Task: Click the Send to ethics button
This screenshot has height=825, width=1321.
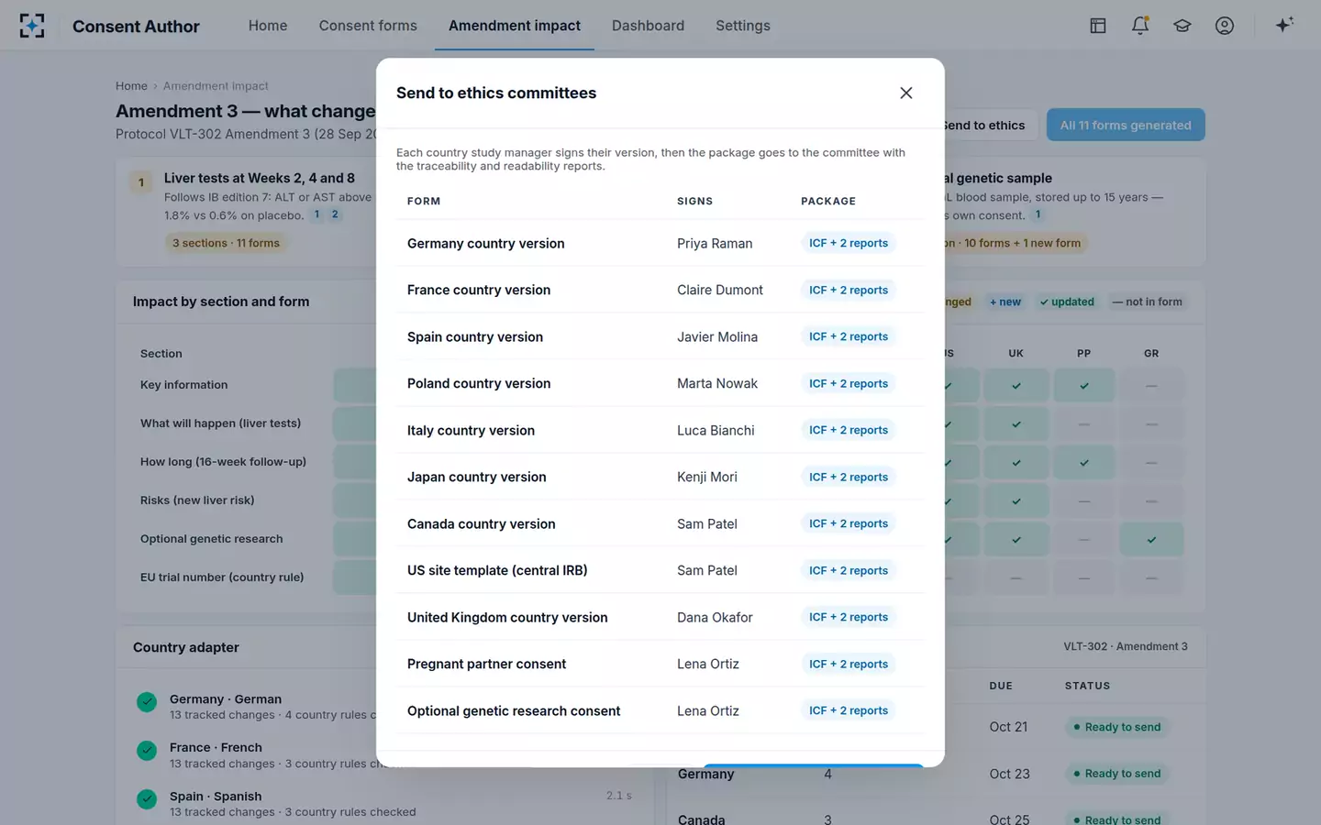Action: pyautogui.click(x=989, y=126)
